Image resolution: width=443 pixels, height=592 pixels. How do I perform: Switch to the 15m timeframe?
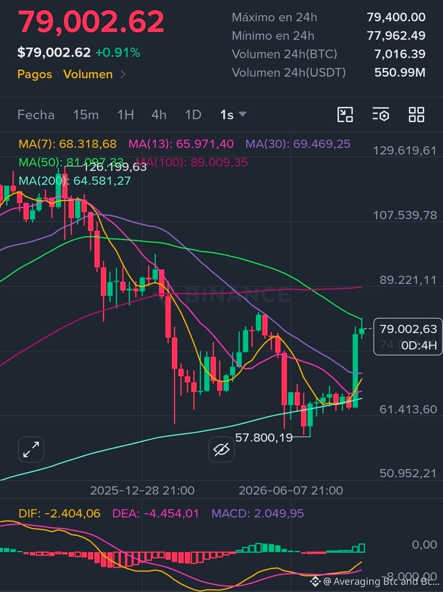click(x=86, y=115)
